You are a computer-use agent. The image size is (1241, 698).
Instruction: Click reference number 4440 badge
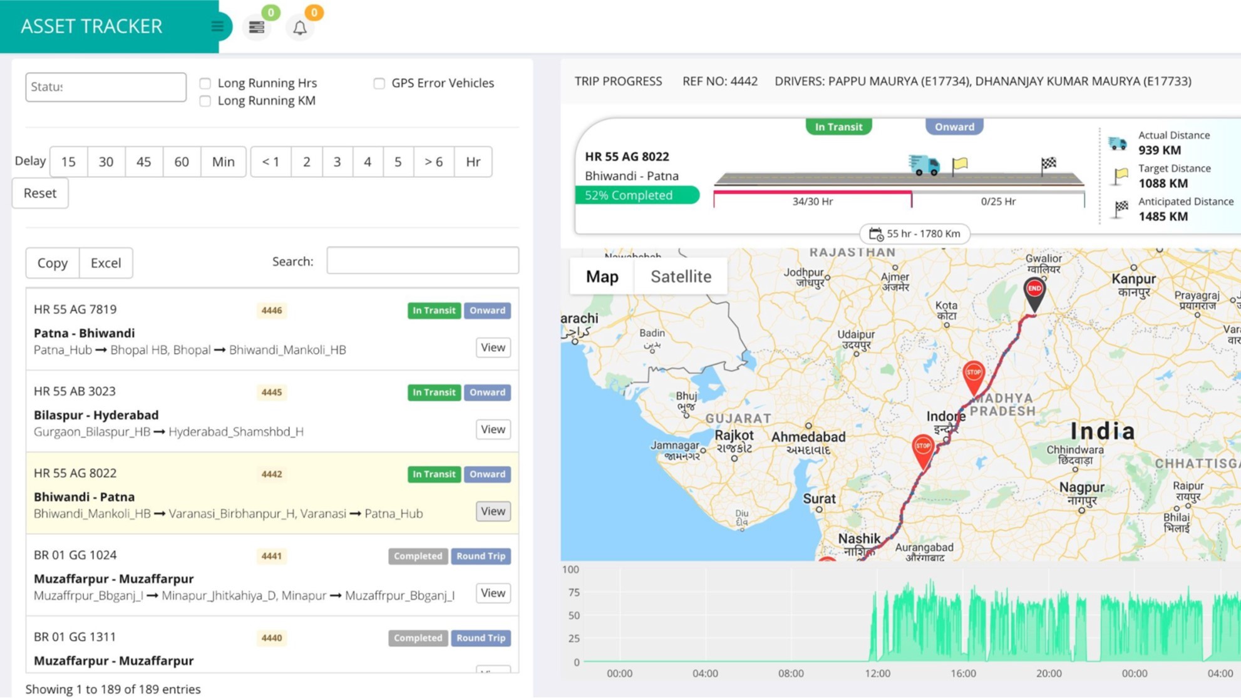[x=271, y=639]
